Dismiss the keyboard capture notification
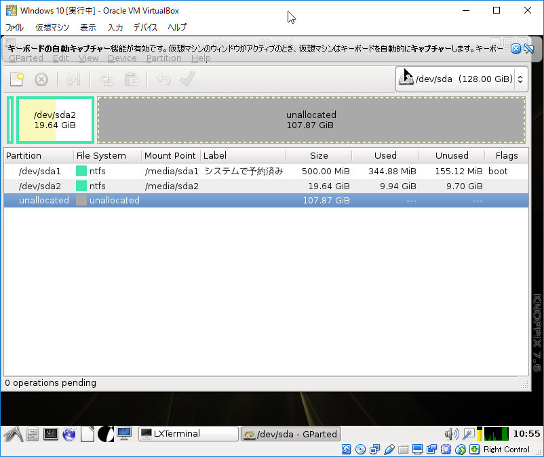This screenshot has width=544, height=457. coord(516,49)
